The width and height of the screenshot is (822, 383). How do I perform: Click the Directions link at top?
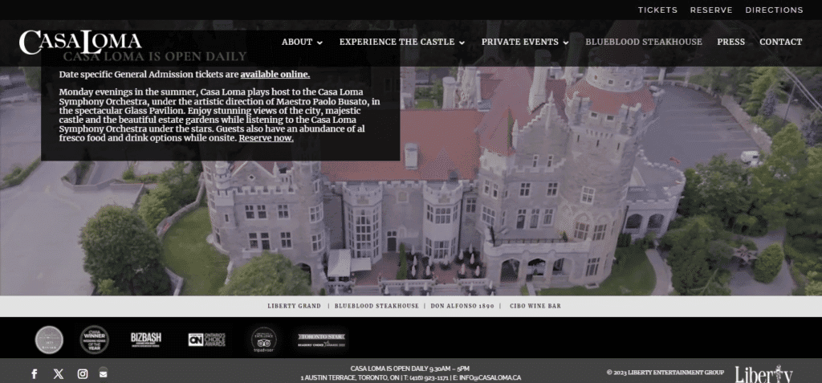pyautogui.click(x=775, y=10)
